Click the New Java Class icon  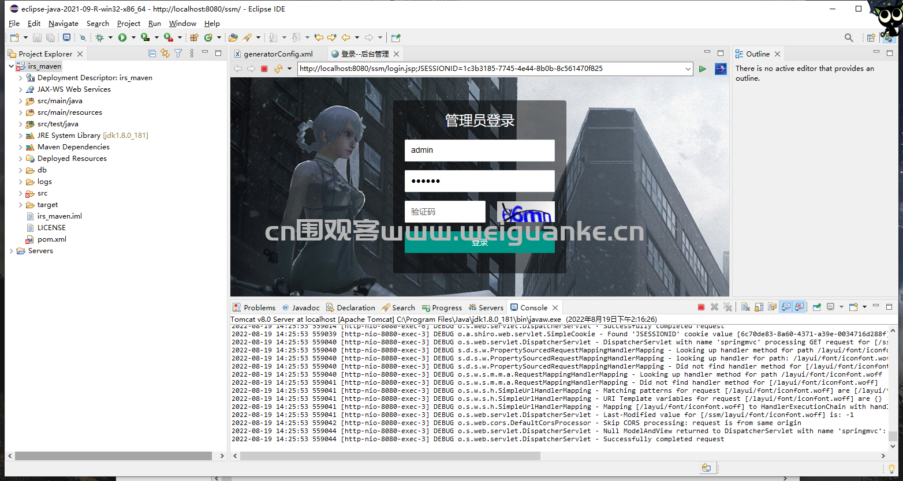click(x=208, y=37)
